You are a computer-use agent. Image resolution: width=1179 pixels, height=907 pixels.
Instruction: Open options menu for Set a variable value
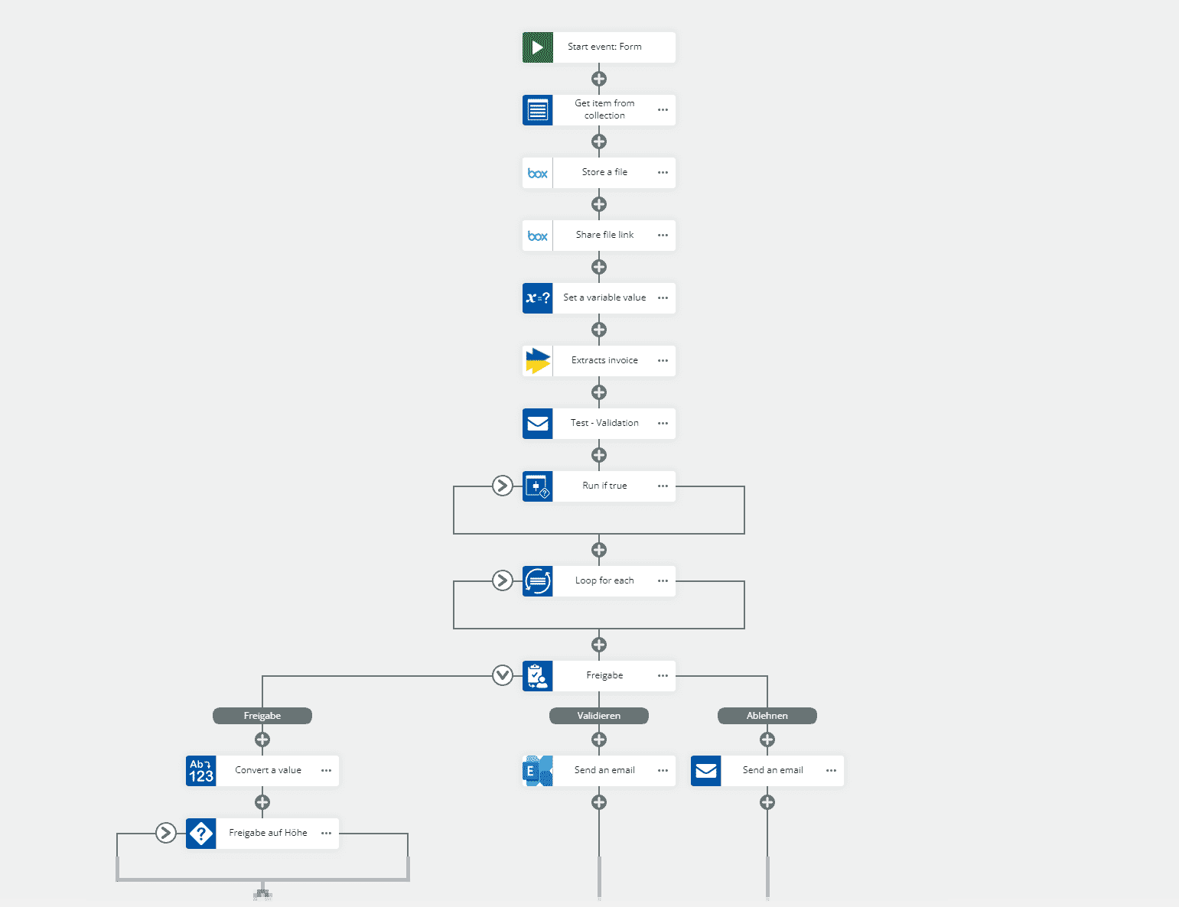click(x=663, y=298)
